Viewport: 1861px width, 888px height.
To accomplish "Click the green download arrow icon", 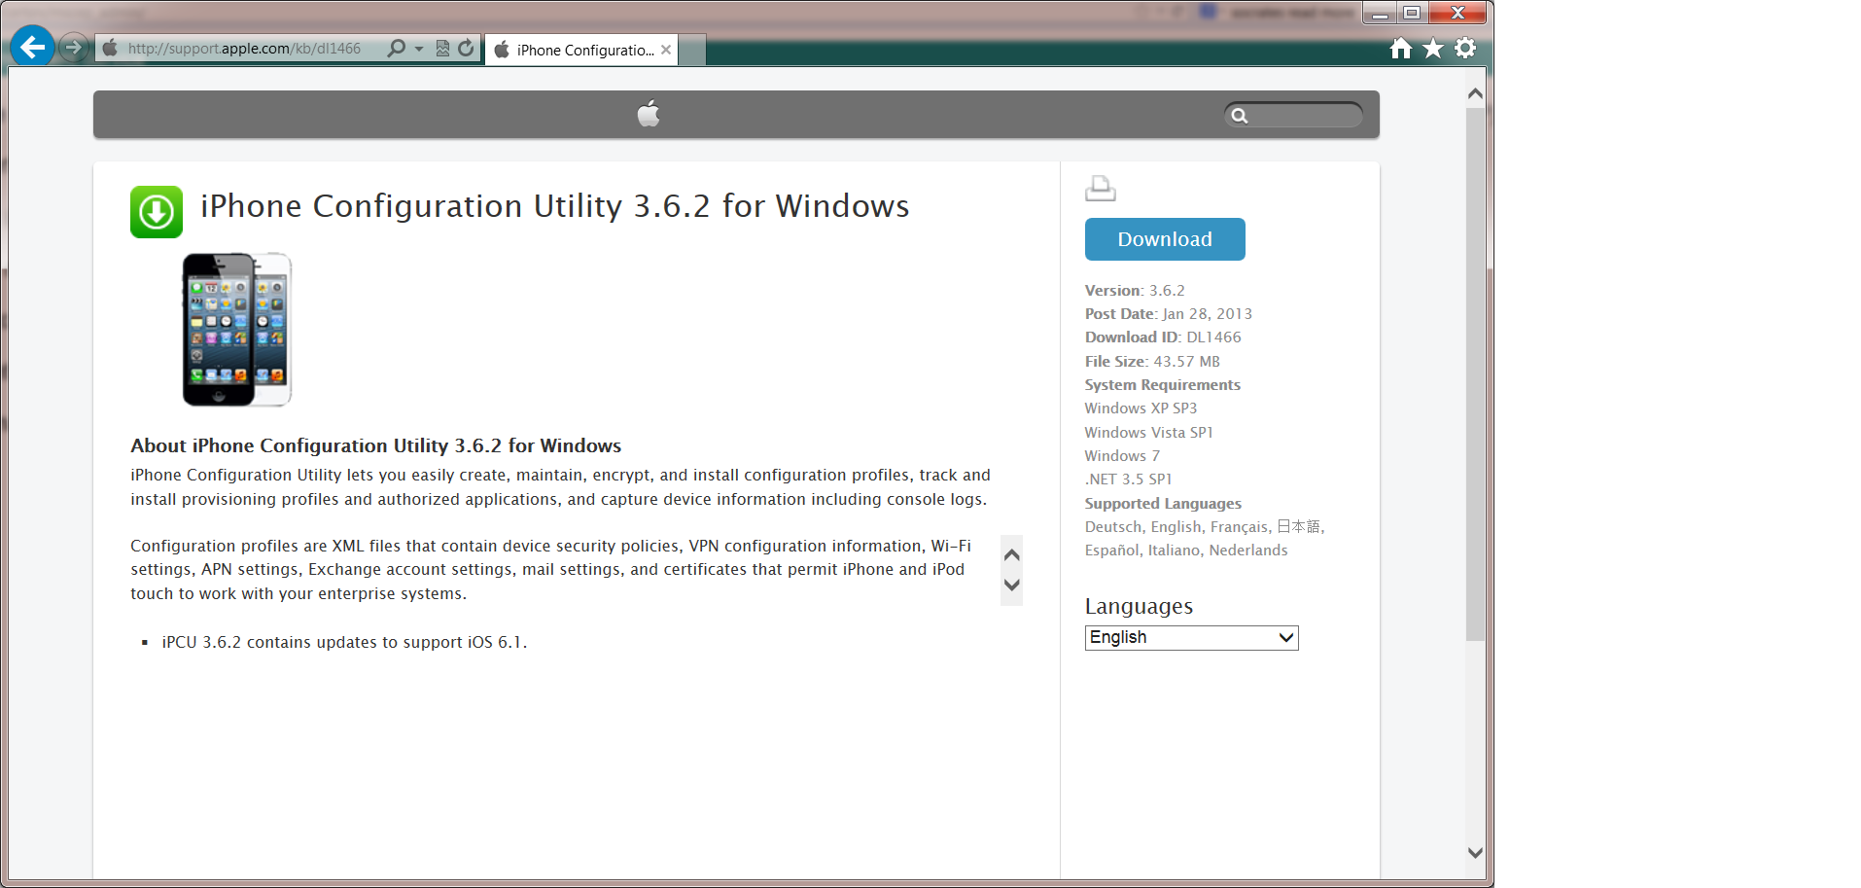I will click(x=157, y=212).
